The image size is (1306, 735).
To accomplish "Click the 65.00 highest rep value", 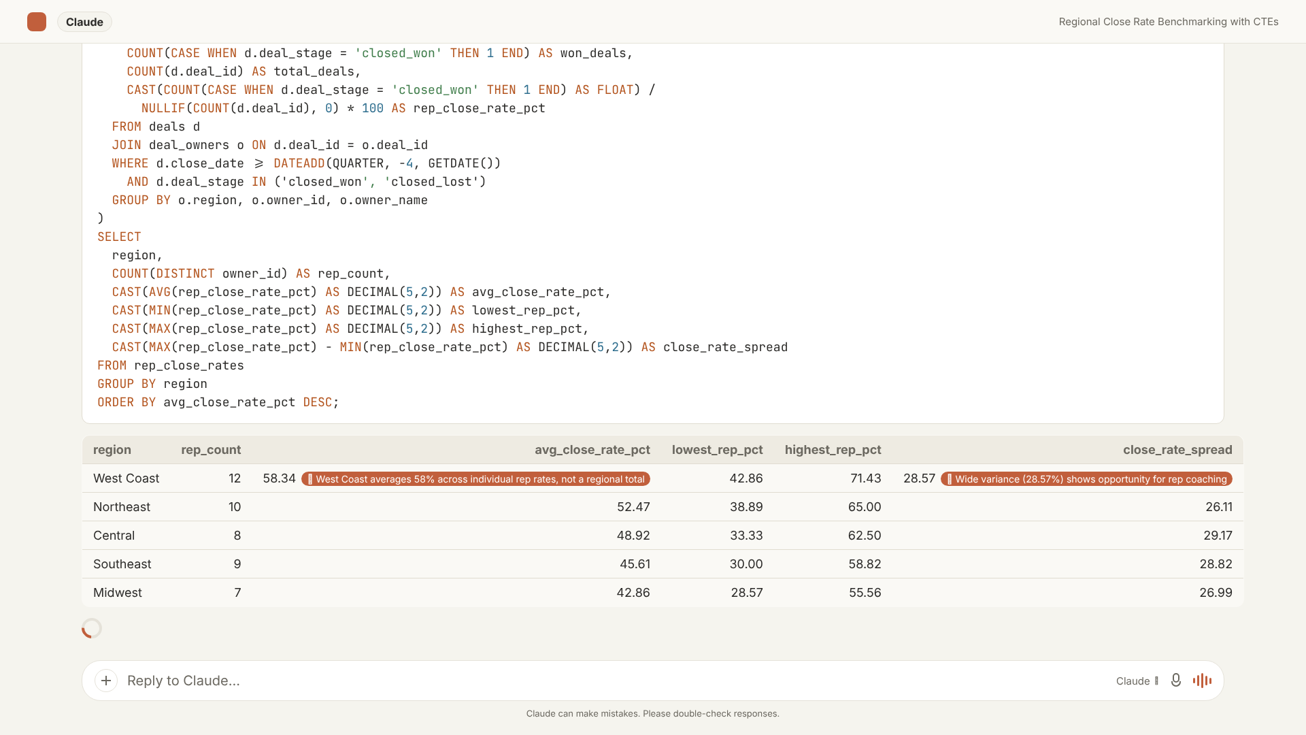I will click(x=865, y=507).
